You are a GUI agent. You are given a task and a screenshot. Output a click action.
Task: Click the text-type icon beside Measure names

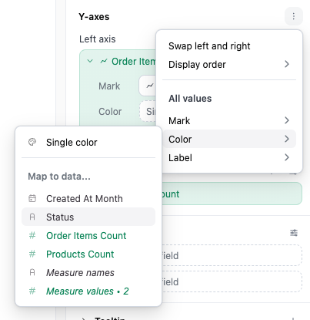pos(32,272)
